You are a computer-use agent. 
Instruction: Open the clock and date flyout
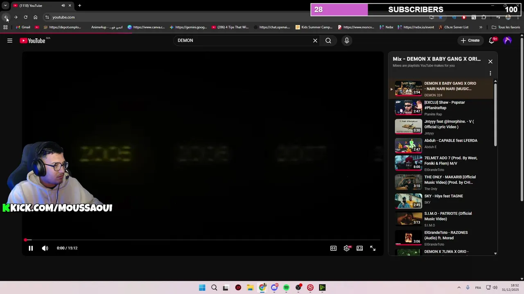pyautogui.click(x=510, y=288)
